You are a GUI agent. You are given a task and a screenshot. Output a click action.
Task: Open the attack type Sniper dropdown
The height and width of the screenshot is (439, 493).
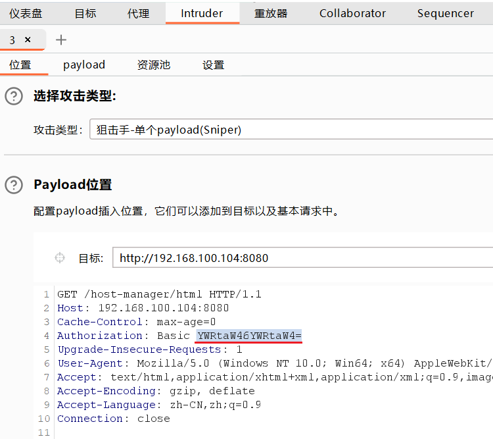click(x=293, y=130)
